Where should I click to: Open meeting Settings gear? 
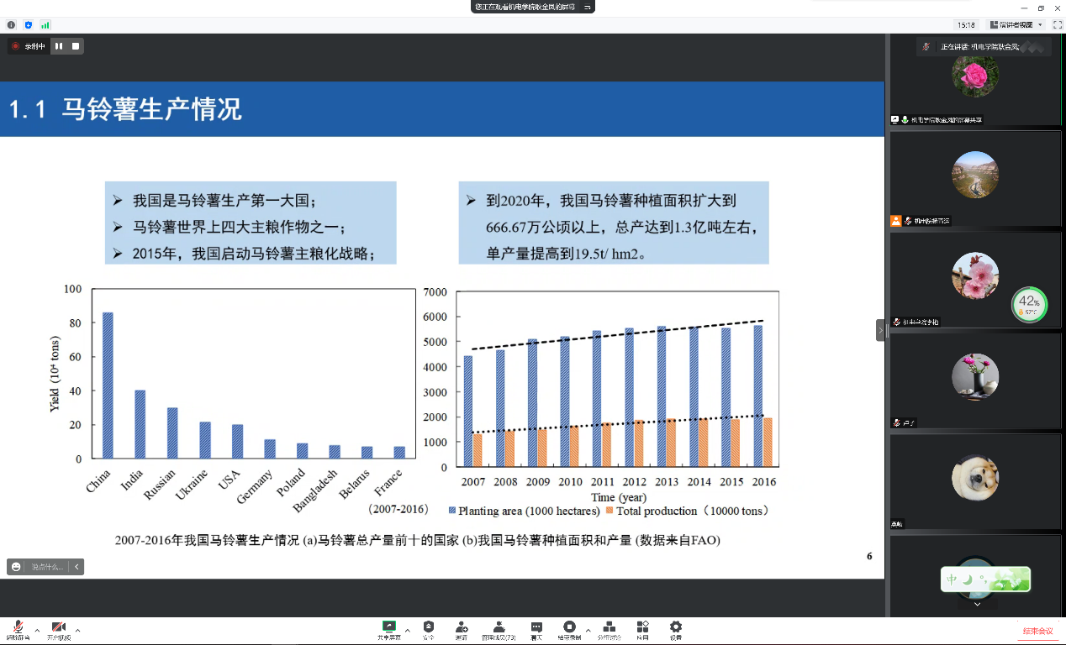[675, 628]
